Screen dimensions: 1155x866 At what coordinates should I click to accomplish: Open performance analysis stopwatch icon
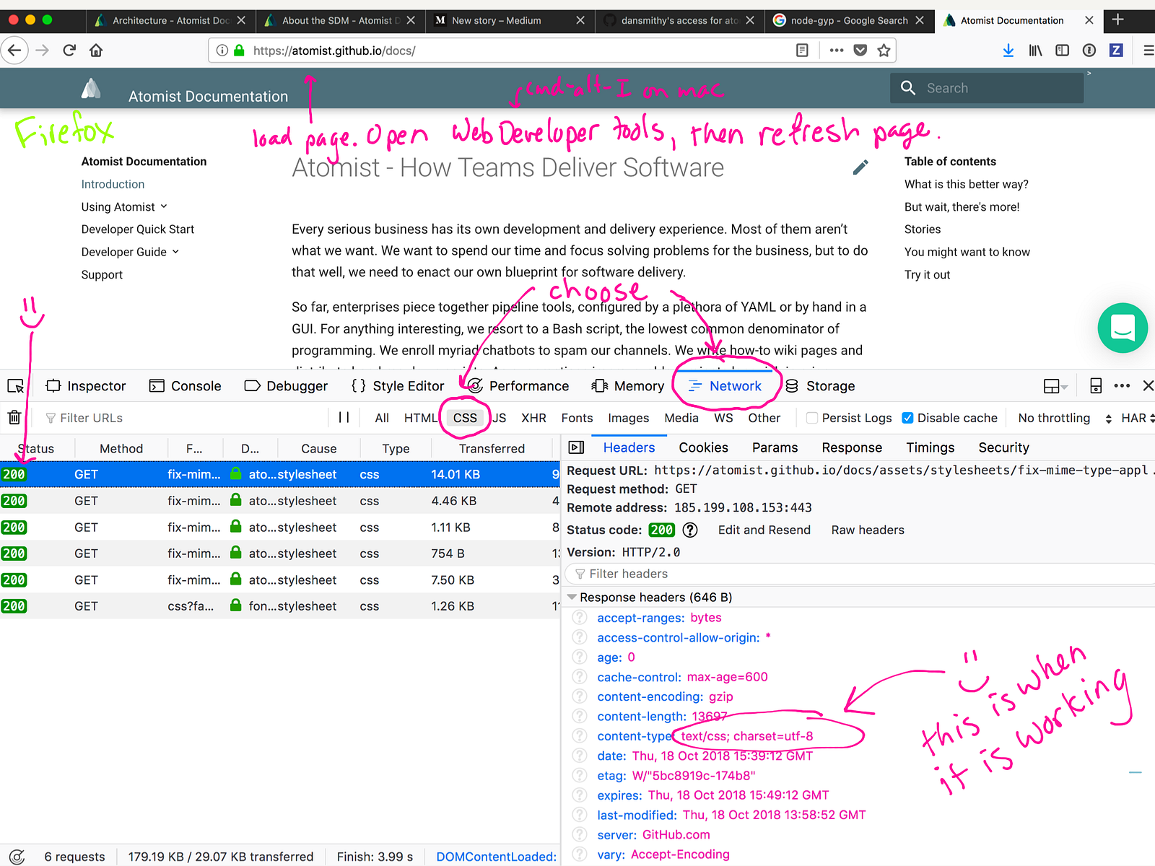coord(17,857)
